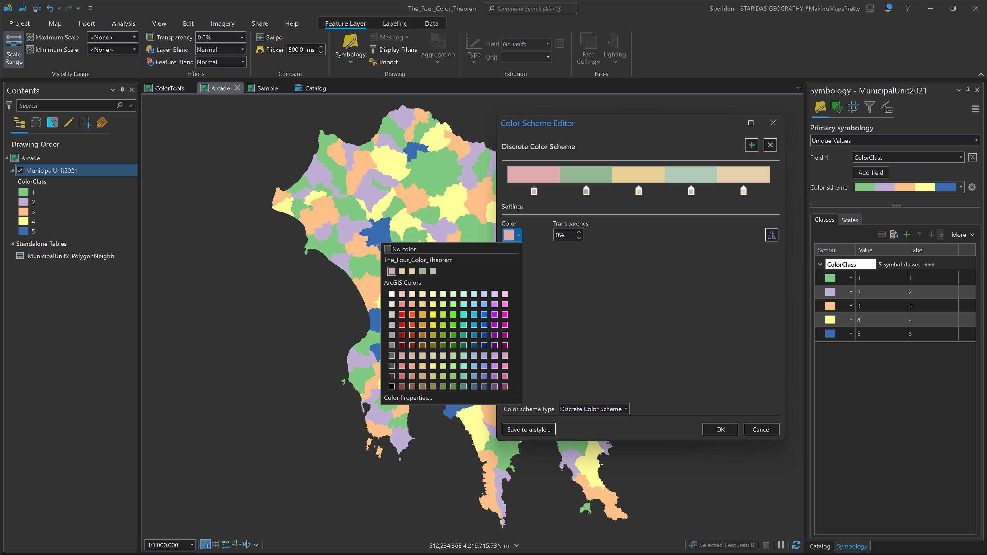Collapse the Arcade group in Contents
This screenshot has height=555, width=987.
[7, 158]
